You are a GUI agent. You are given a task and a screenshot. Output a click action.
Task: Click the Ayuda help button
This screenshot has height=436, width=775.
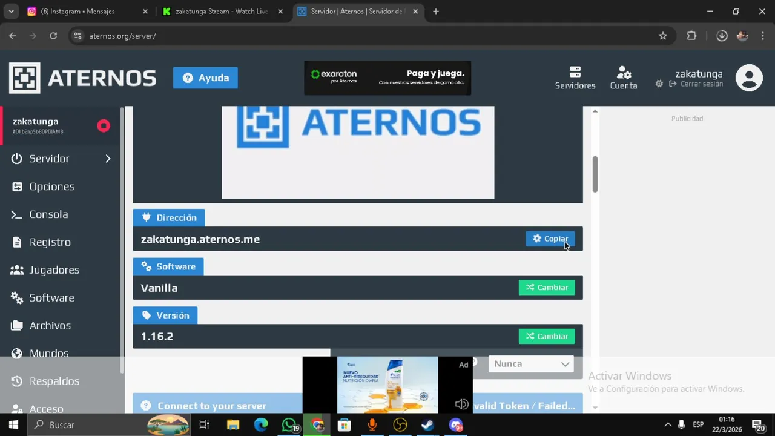click(x=205, y=78)
